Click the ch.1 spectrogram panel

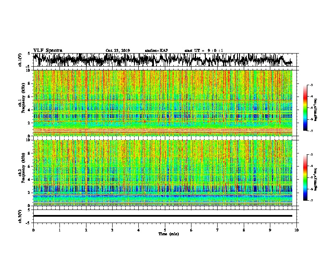162,103
